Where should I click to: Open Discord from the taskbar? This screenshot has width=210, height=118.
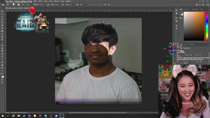click(x=56, y=116)
